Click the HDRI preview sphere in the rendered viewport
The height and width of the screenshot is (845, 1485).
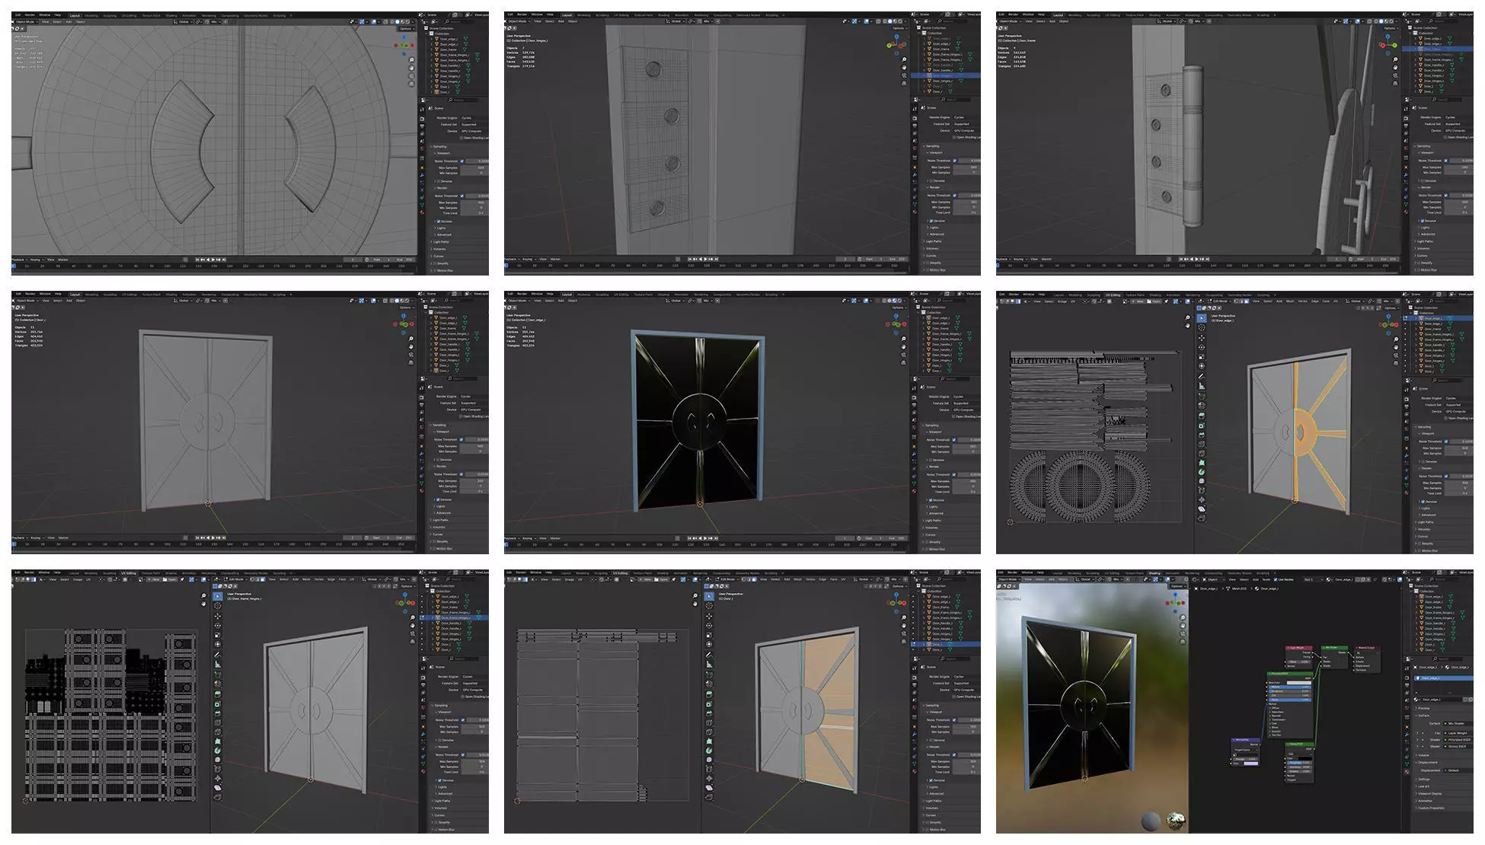[1176, 820]
